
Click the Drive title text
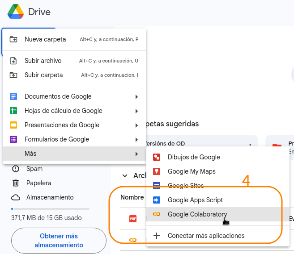[x=39, y=12]
